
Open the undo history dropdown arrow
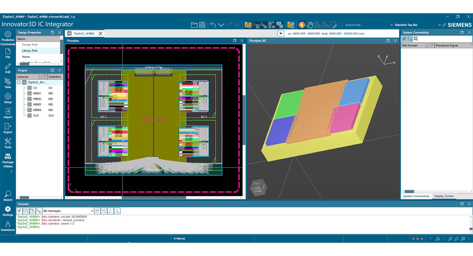[x=221, y=25]
